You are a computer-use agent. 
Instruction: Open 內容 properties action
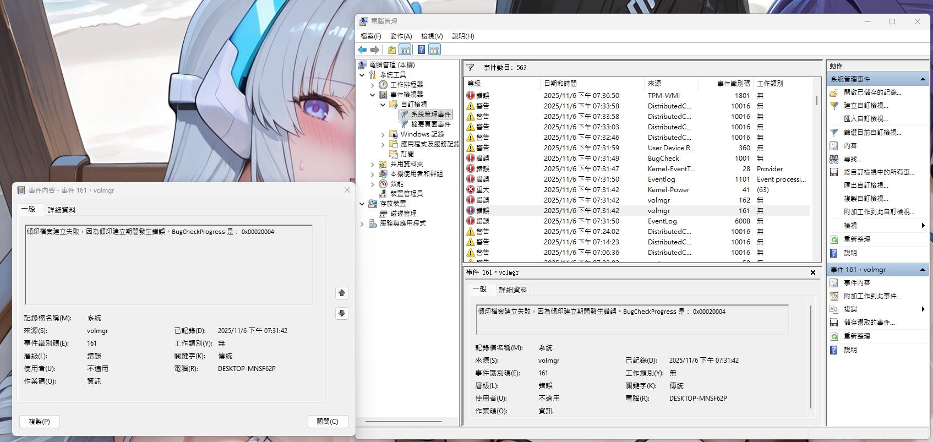(850, 146)
